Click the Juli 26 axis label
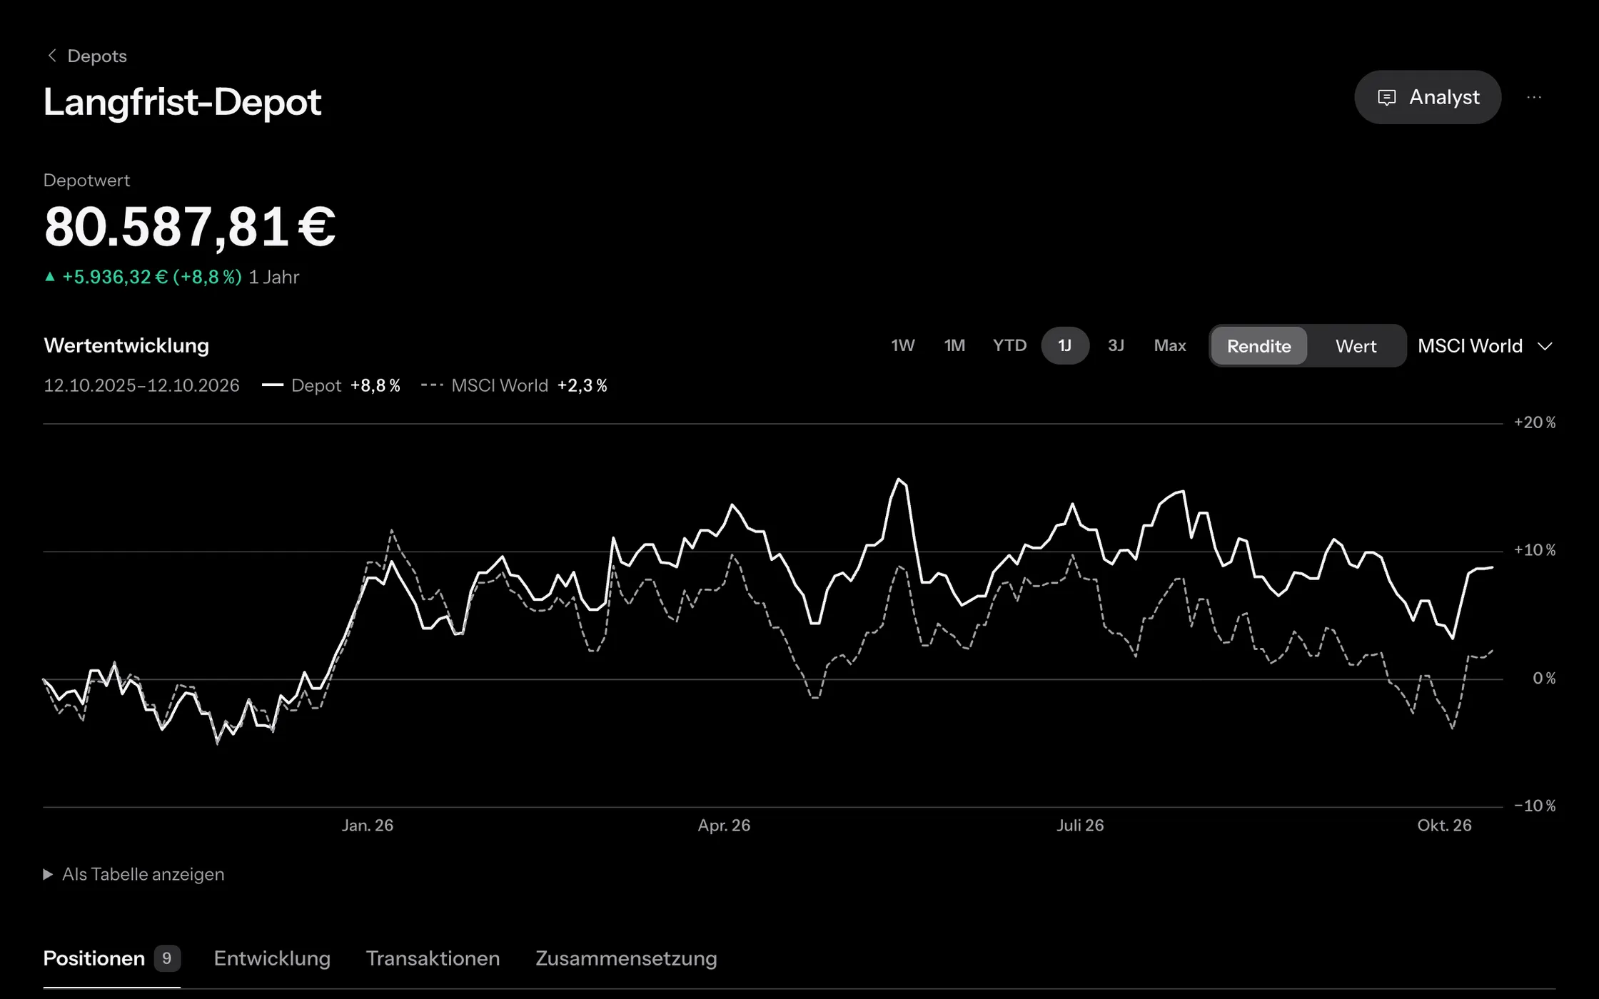Image resolution: width=1599 pixels, height=999 pixels. click(x=1080, y=826)
